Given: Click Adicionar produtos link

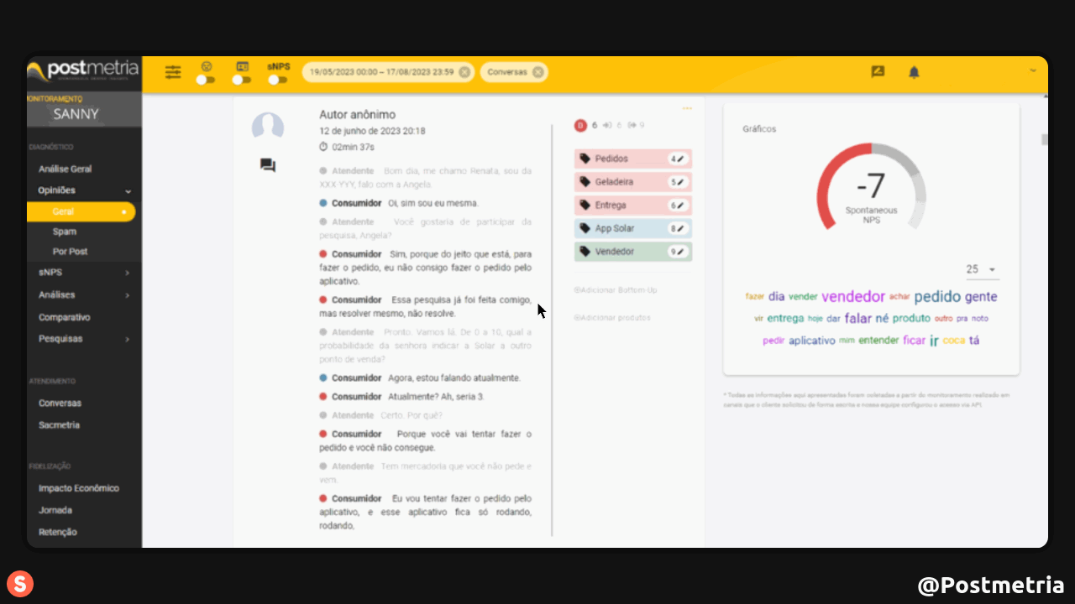Looking at the screenshot, I should coord(612,318).
